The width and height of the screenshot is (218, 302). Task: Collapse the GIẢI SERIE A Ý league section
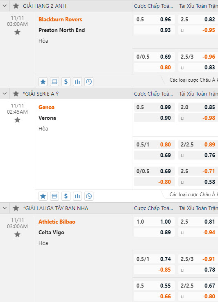point(5,94)
